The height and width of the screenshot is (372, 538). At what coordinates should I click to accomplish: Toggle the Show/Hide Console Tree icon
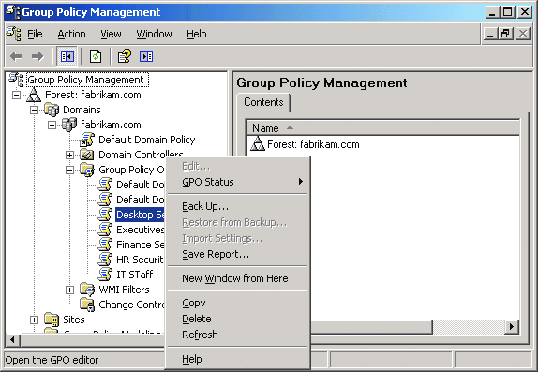[x=67, y=56]
